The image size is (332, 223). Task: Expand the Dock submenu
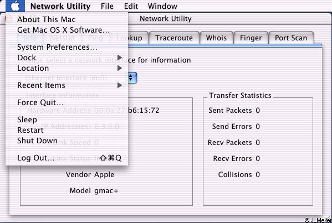tap(67, 58)
